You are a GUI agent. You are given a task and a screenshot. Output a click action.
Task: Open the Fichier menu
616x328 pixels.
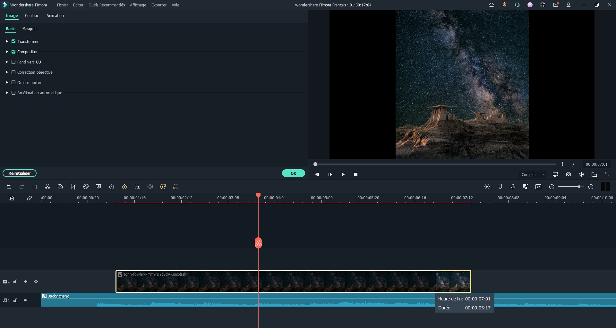(x=63, y=5)
